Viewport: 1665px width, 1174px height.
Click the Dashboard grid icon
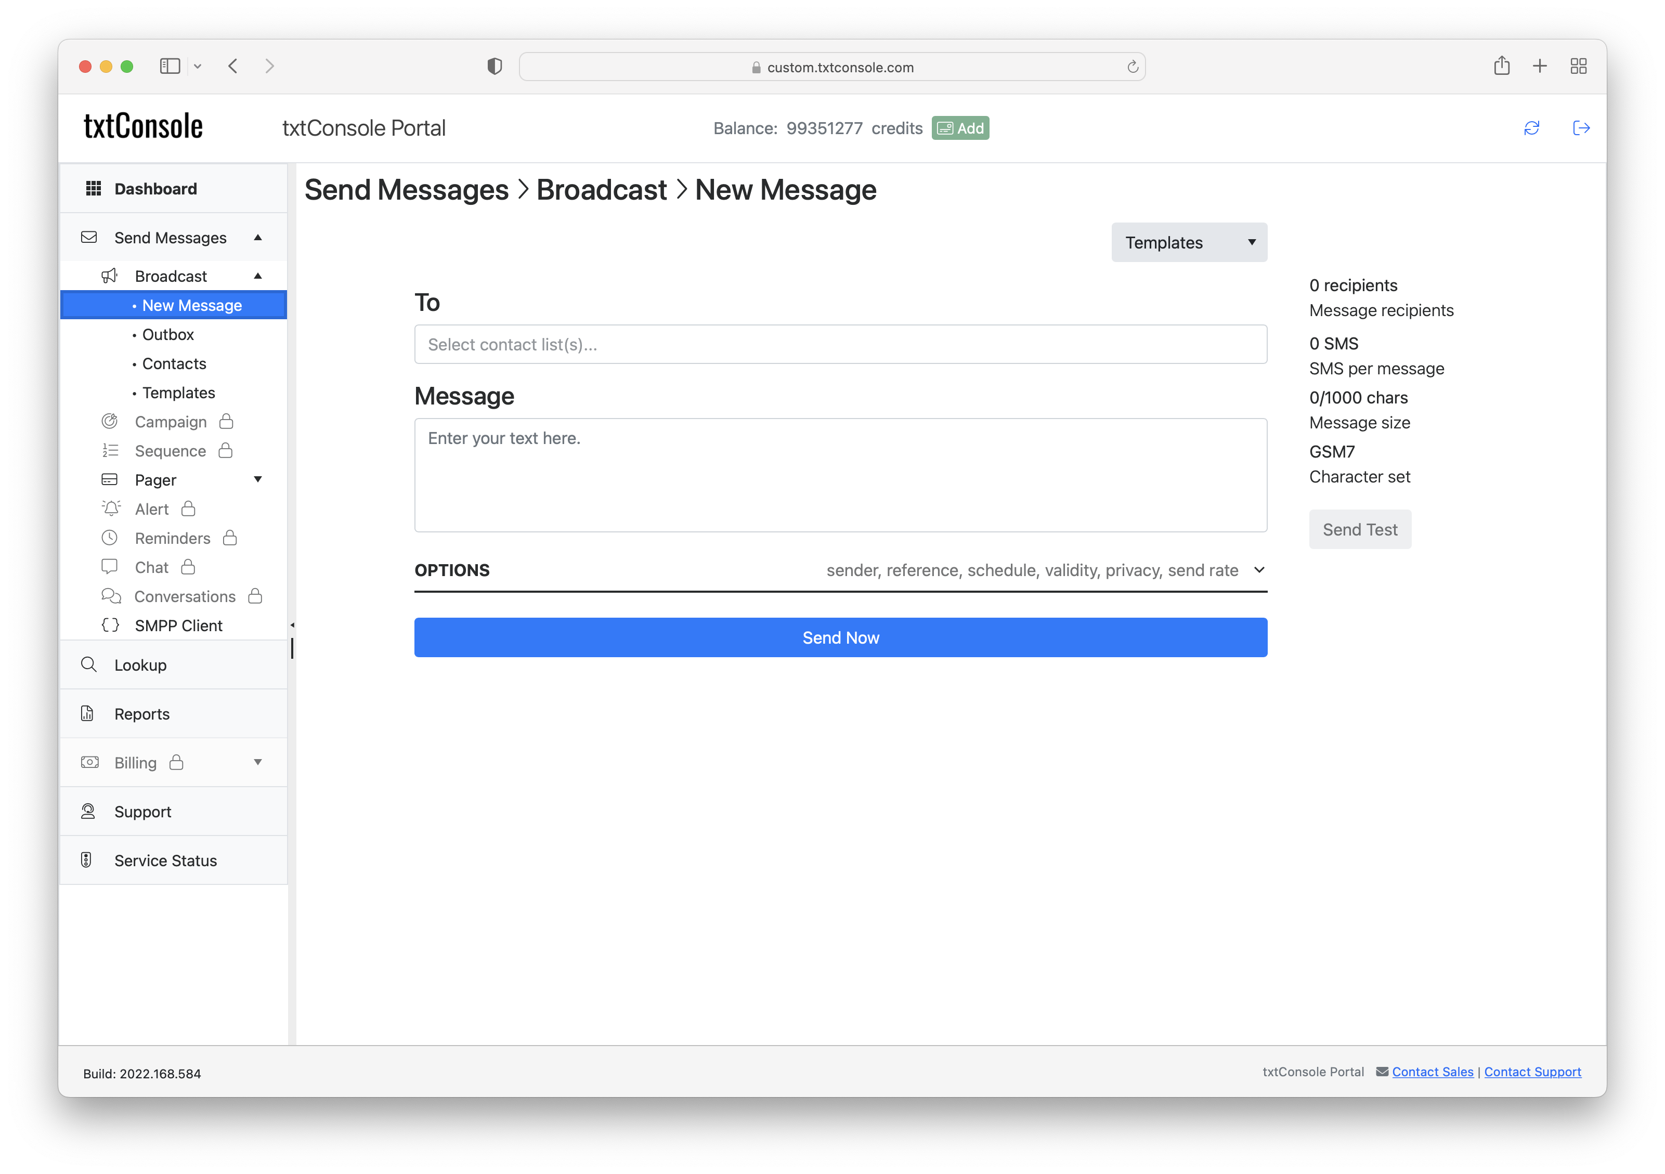pyautogui.click(x=94, y=189)
